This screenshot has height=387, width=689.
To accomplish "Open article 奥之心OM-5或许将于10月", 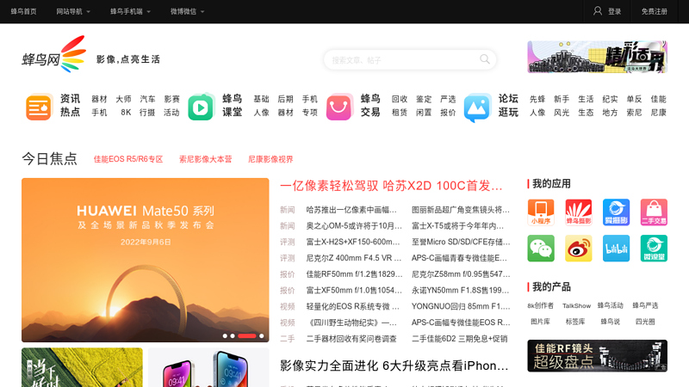I will coord(354,226).
